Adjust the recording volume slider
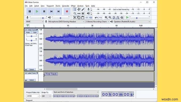The width and height of the screenshot is (181, 102). [x=38, y=18]
